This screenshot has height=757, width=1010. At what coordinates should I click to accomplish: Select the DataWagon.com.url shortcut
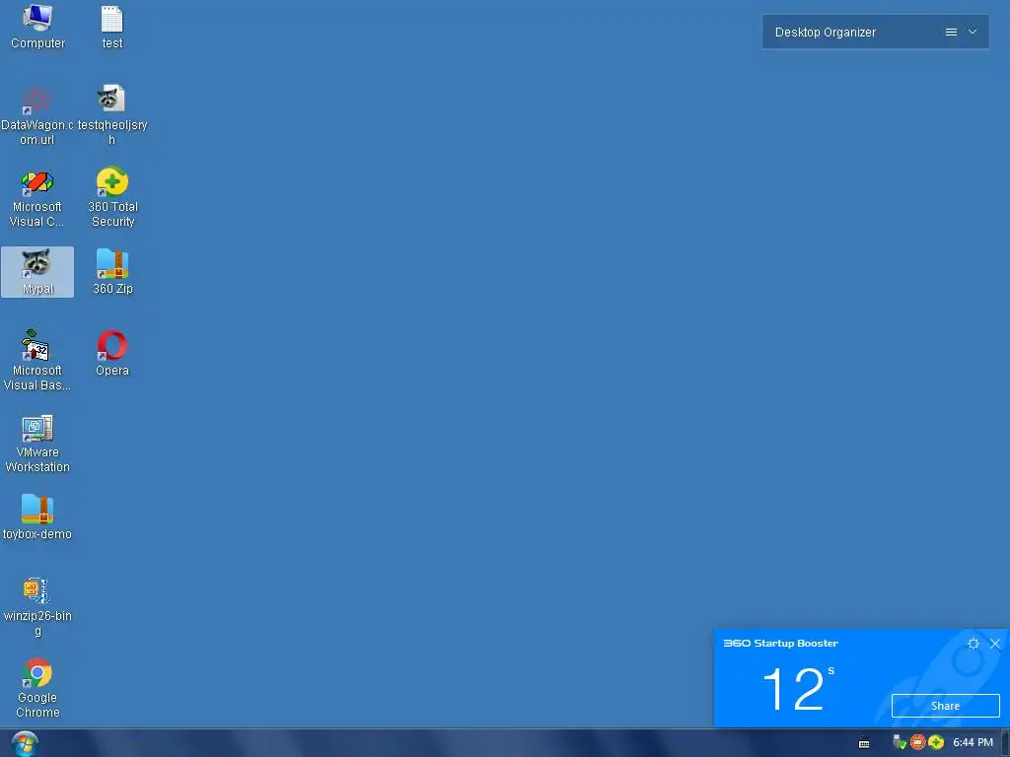[x=36, y=116]
